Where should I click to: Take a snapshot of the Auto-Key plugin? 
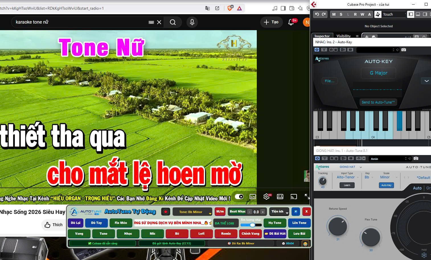[404, 50]
